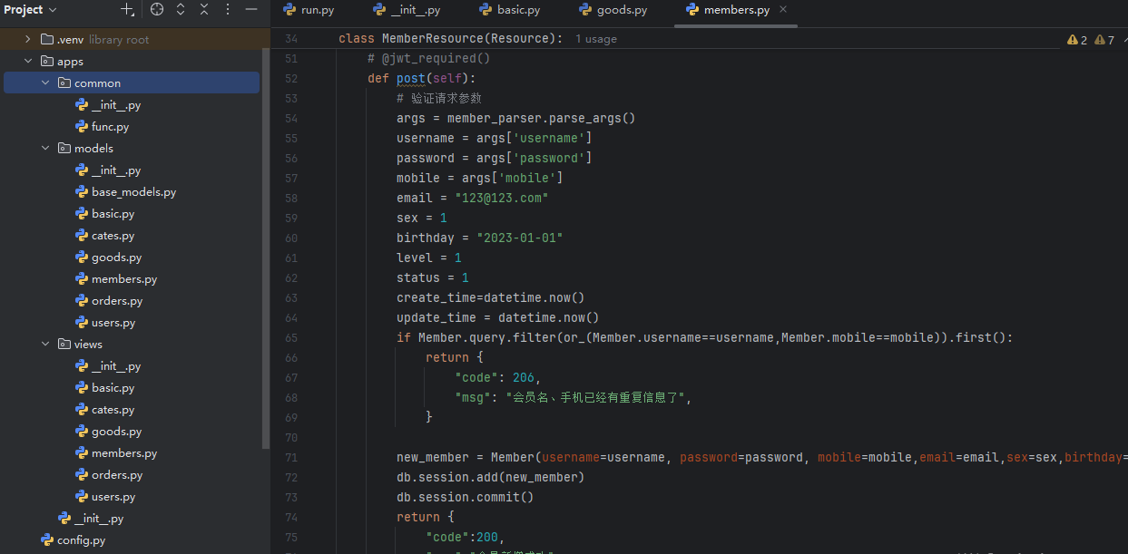Click the weak warning indicator showing 7
This screenshot has height=554, width=1128.
1103,40
